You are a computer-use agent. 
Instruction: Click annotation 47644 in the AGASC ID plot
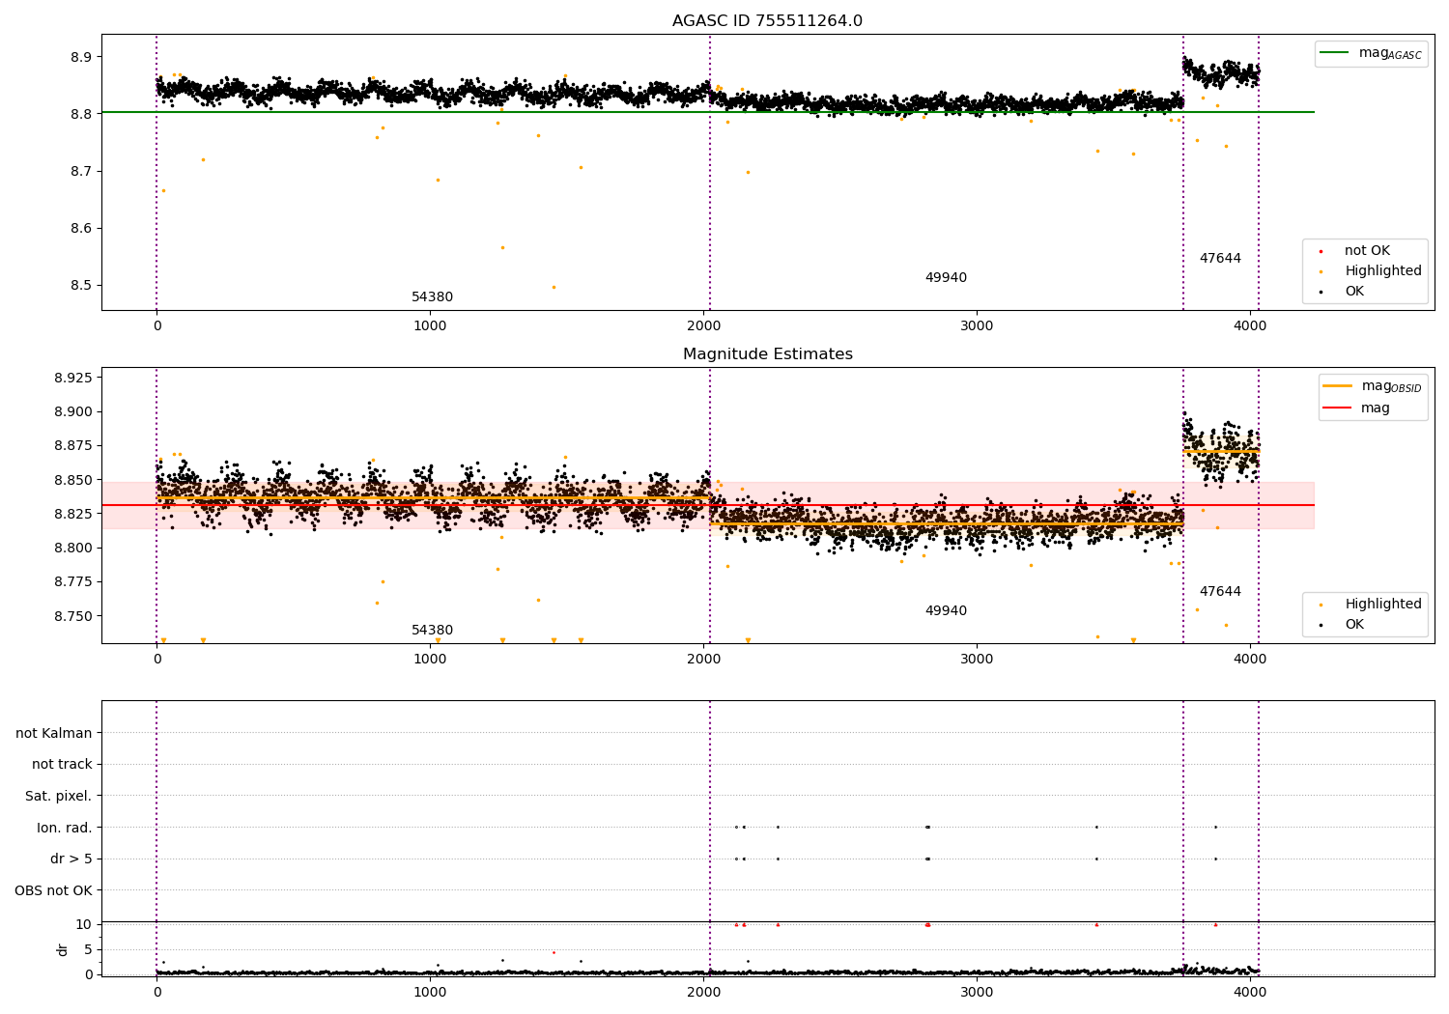1220,259
